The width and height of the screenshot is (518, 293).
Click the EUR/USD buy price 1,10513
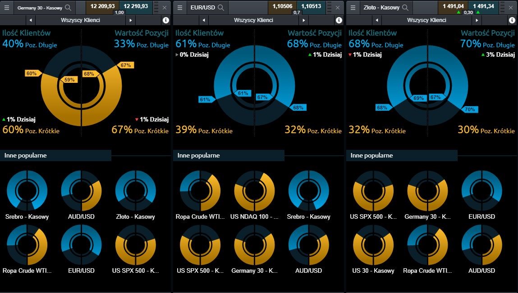click(311, 6)
